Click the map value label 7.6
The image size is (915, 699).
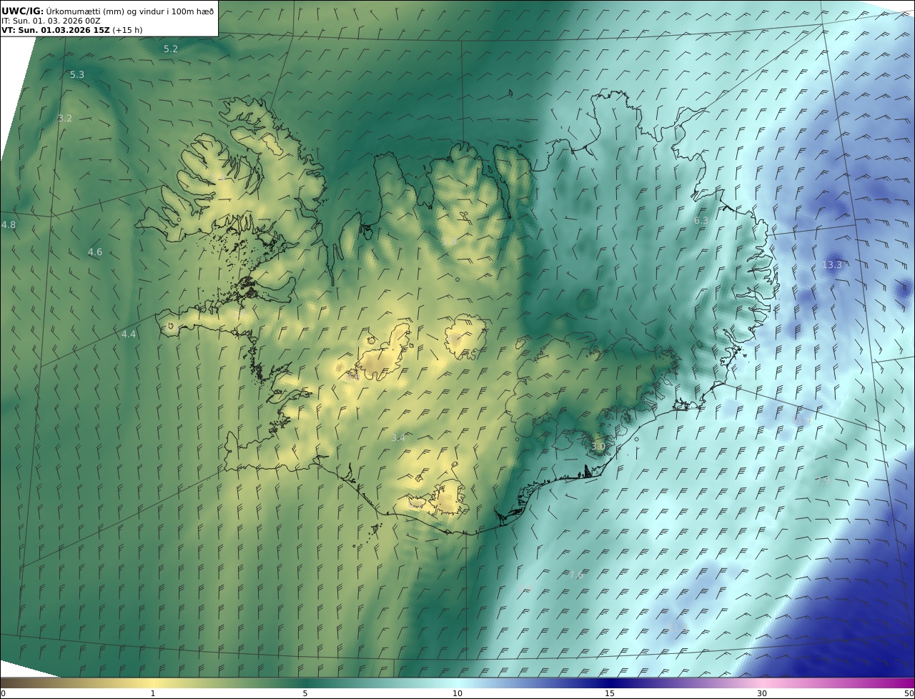click(576, 575)
